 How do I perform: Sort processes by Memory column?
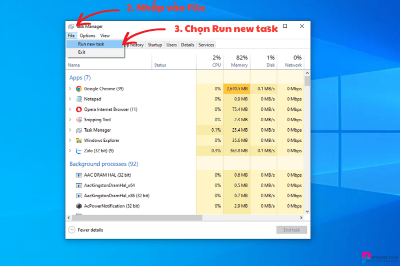(x=239, y=61)
